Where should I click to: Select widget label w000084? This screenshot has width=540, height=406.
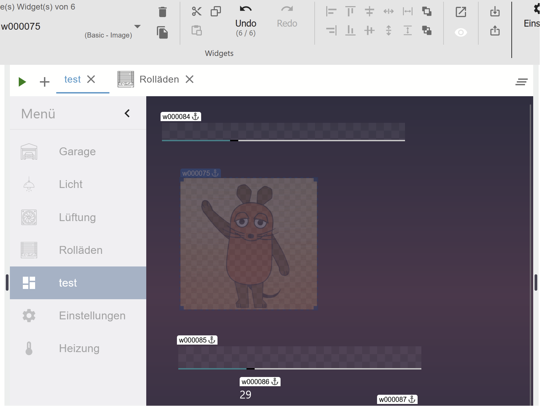pos(181,117)
